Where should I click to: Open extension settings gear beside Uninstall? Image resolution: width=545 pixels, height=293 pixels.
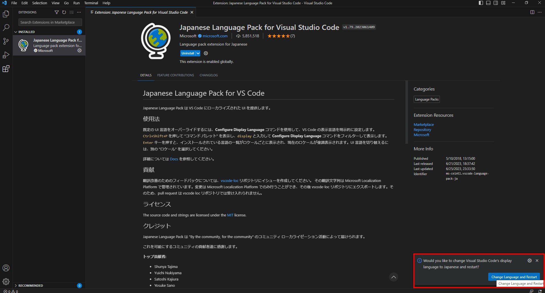coord(206,53)
